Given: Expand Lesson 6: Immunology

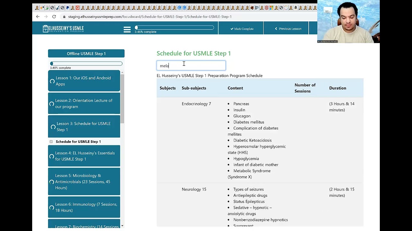Looking at the screenshot, I should (84, 207).
